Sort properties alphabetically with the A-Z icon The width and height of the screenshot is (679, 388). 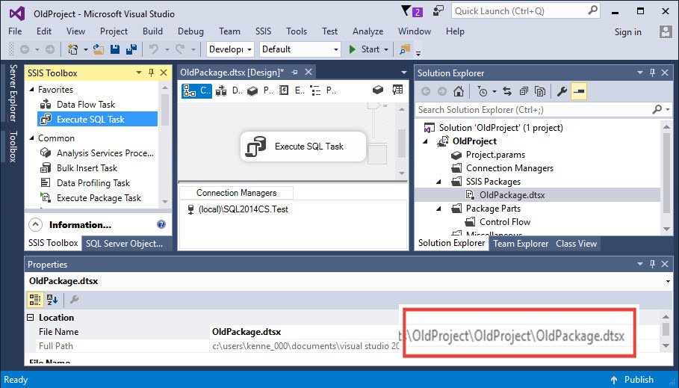[x=52, y=300]
